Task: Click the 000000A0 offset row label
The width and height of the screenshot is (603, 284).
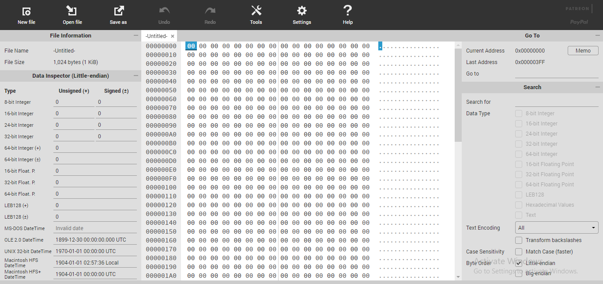Action: [x=161, y=134]
